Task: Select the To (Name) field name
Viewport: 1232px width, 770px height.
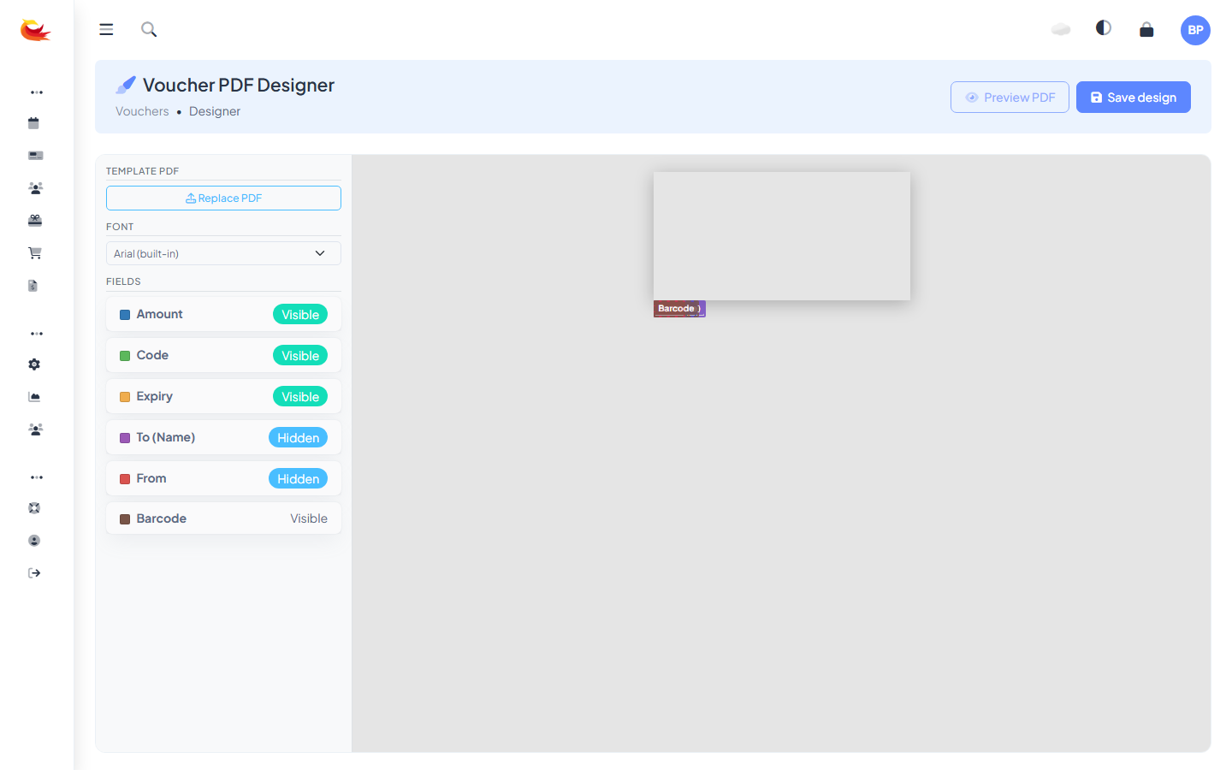Action: coord(166,437)
